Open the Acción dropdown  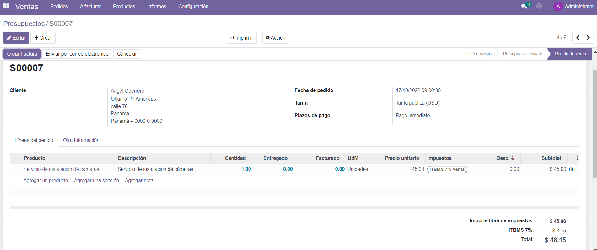276,38
